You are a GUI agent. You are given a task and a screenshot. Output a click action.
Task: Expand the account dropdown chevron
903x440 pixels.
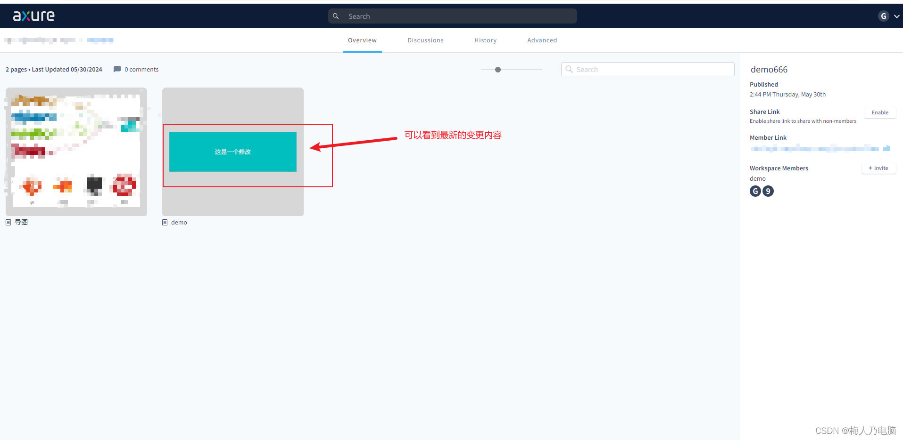click(896, 16)
